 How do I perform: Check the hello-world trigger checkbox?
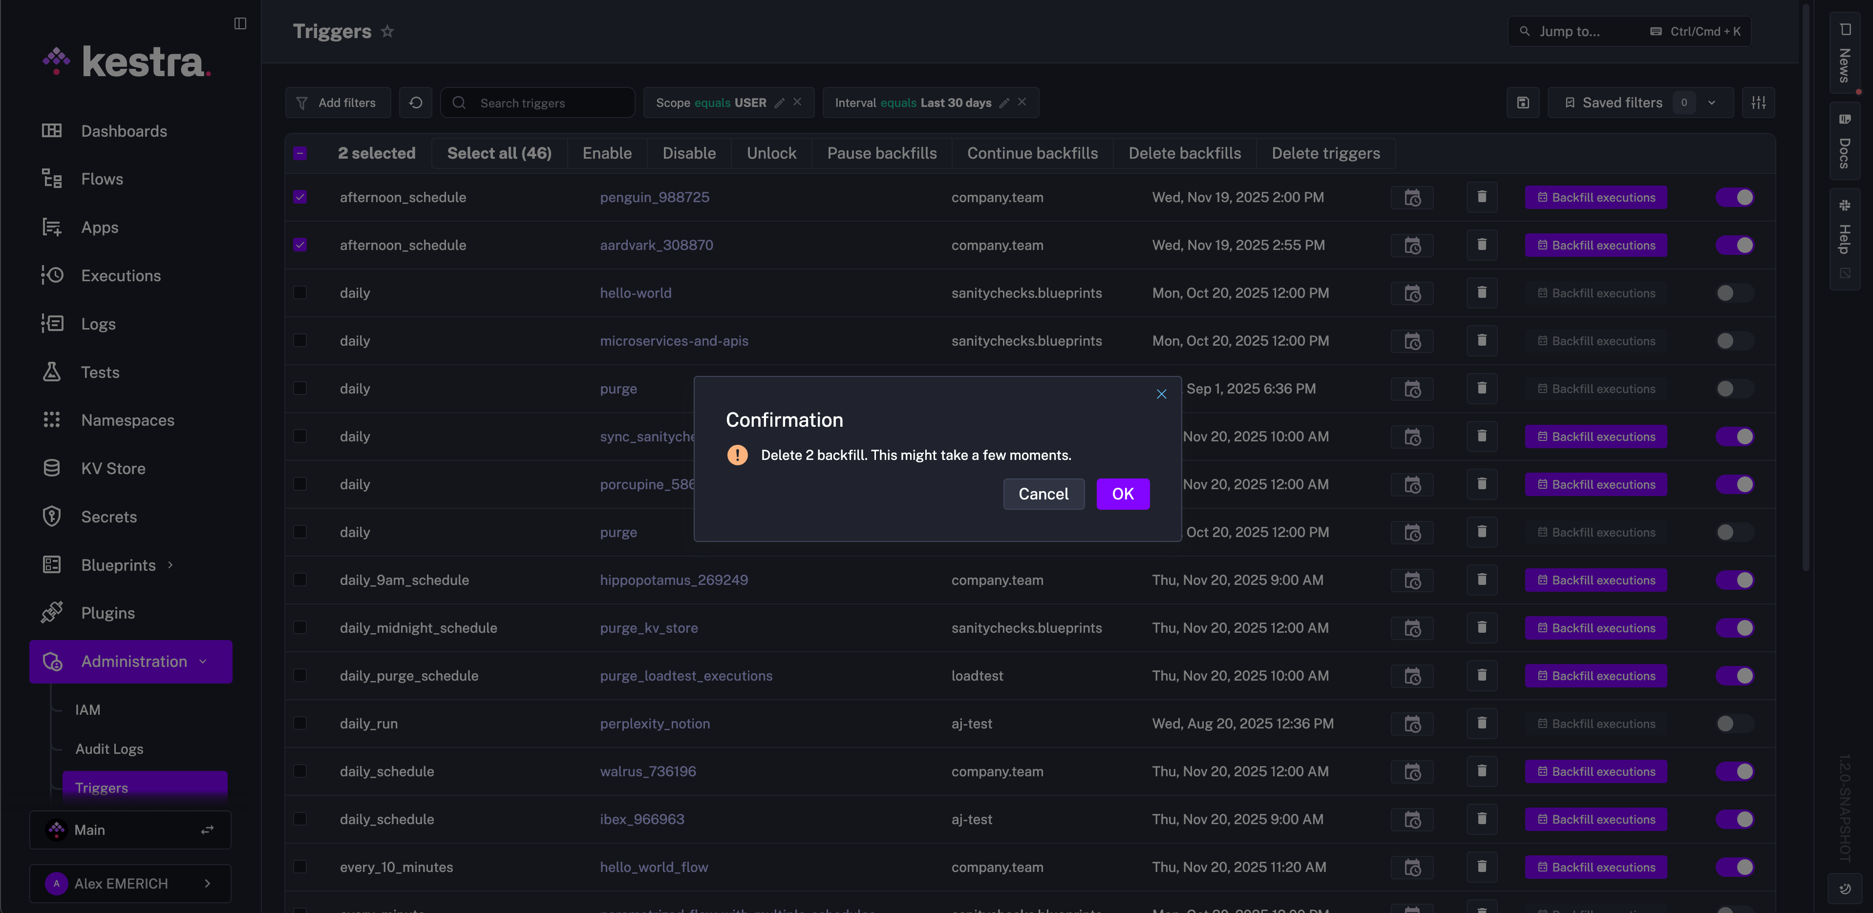tap(299, 293)
